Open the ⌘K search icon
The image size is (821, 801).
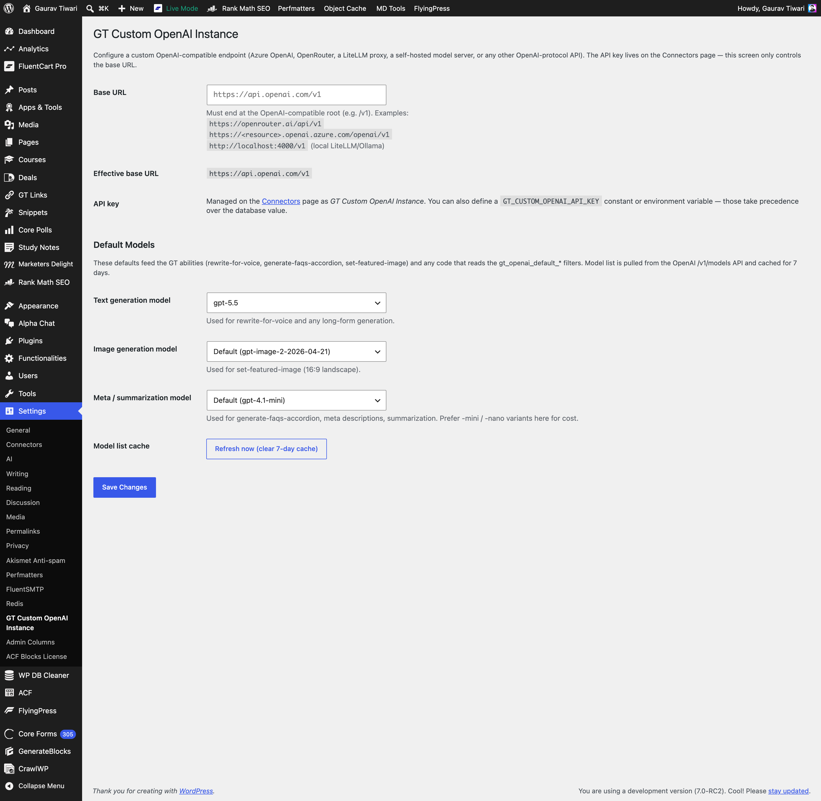click(90, 8)
